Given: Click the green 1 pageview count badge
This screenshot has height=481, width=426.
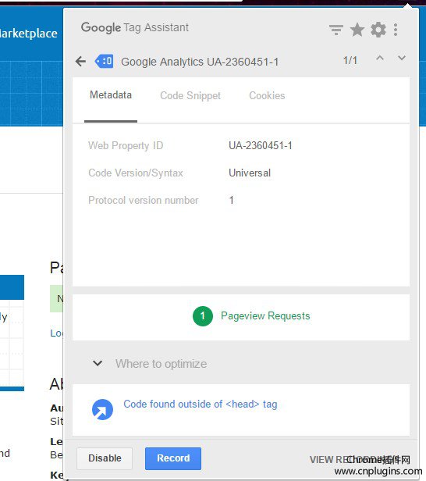Looking at the screenshot, I should 203,316.
